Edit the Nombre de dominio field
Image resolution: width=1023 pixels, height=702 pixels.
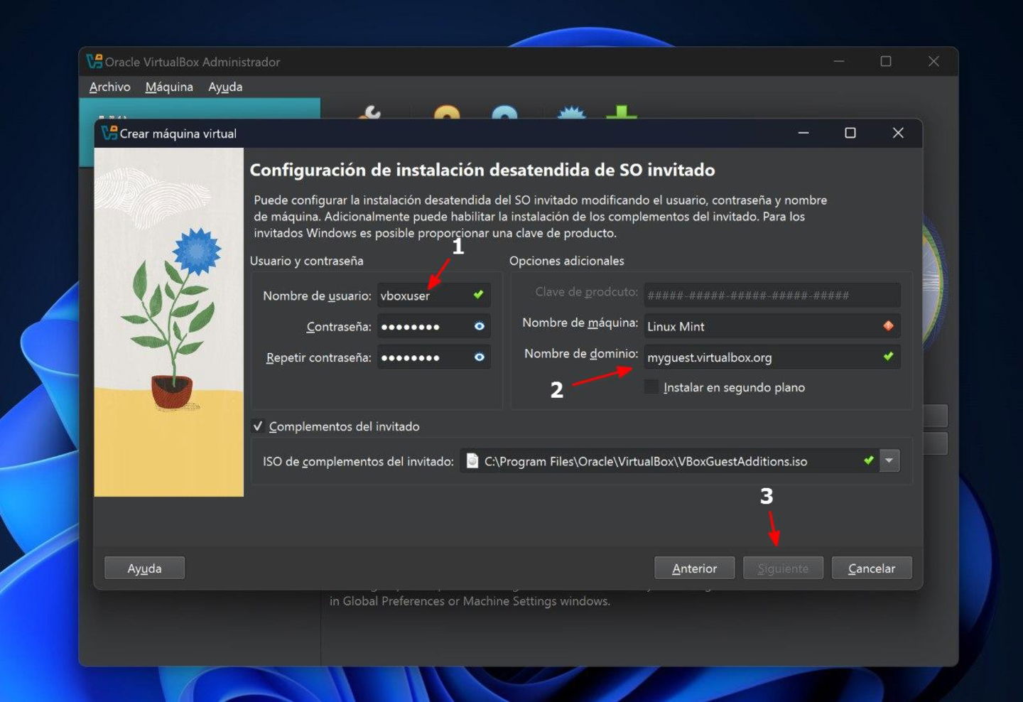pos(772,357)
